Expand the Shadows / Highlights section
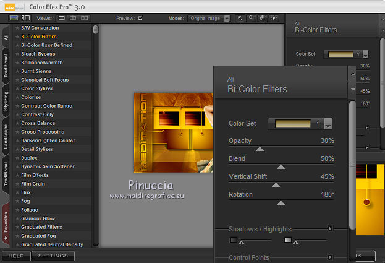This screenshot has height=263, width=385. [x=331, y=229]
